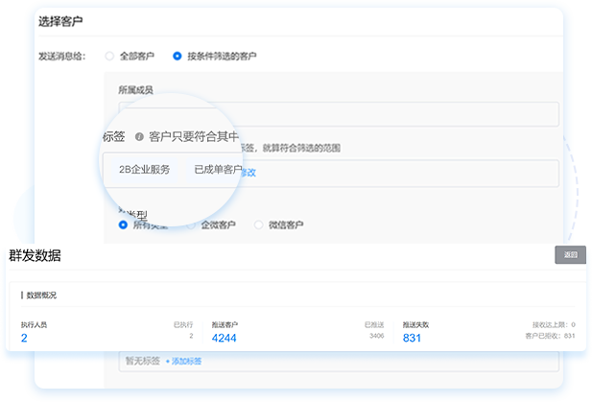Click the 已推送 3406 statistic
This screenshot has width=592, height=402.
pyautogui.click(x=374, y=330)
